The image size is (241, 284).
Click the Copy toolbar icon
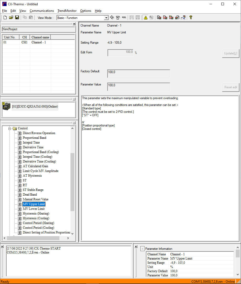pyautogui.click(x=25, y=18)
